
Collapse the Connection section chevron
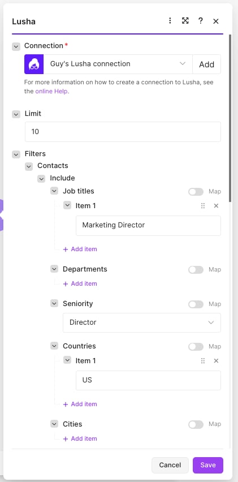click(x=16, y=47)
